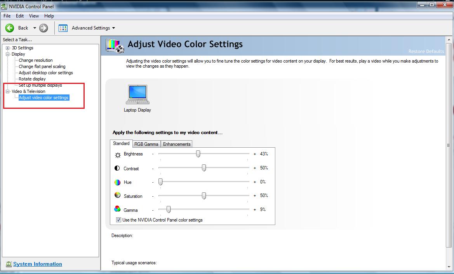
Task: Open the File menu
Action: (7, 16)
